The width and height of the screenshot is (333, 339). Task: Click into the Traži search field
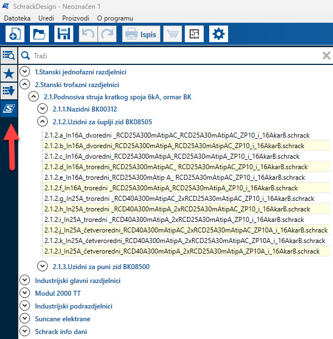click(x=167, y=55)
